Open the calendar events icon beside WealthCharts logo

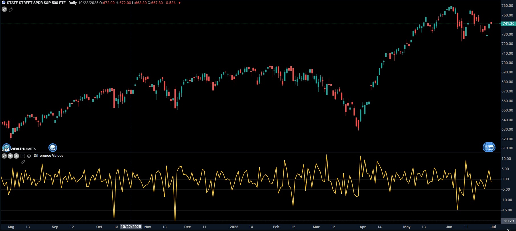point(53,148)
